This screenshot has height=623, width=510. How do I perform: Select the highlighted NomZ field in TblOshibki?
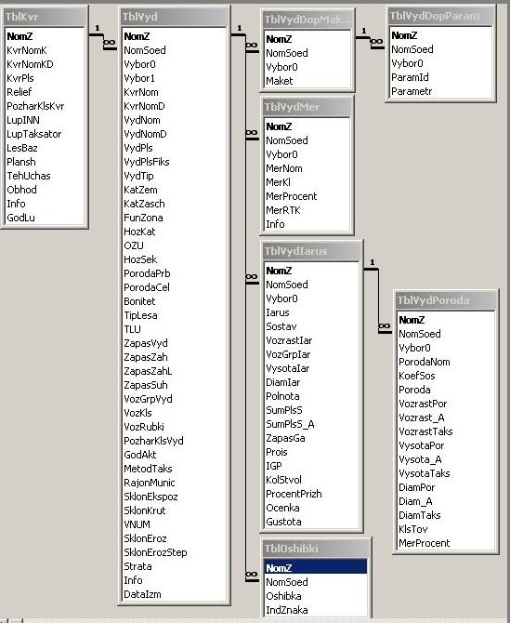[315, 568]
